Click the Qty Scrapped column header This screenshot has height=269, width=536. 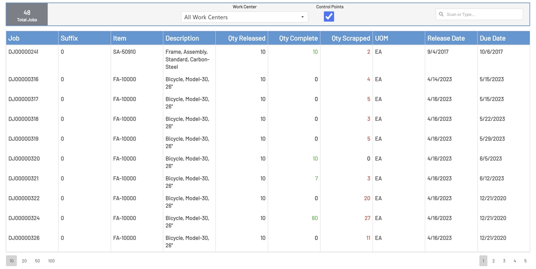[350, 38]
